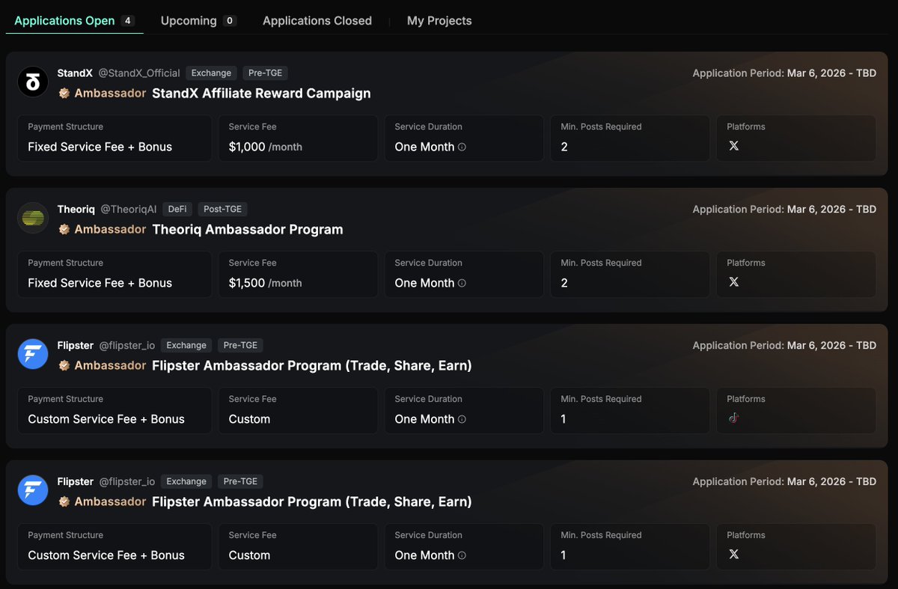The height and width of the screenshot is (589, 898).
Task: Click StandX Fixed Service Fee + Bonus text
Action: pyautogui.click(x=100, y=147)
